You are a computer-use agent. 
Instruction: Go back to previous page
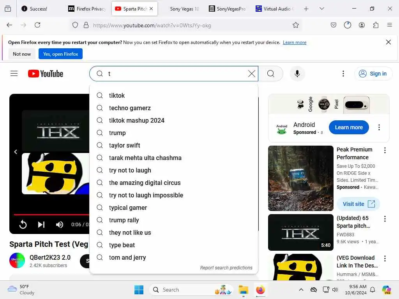pyautogui.click(x=9, y=25)
